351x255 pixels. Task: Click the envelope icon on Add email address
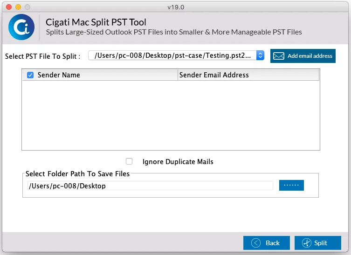point(279,56)
